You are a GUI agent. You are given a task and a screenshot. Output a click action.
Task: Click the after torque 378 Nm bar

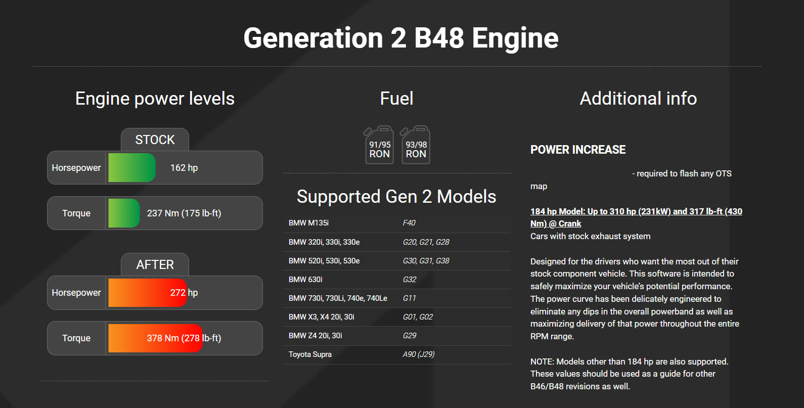tap(155, 338)
